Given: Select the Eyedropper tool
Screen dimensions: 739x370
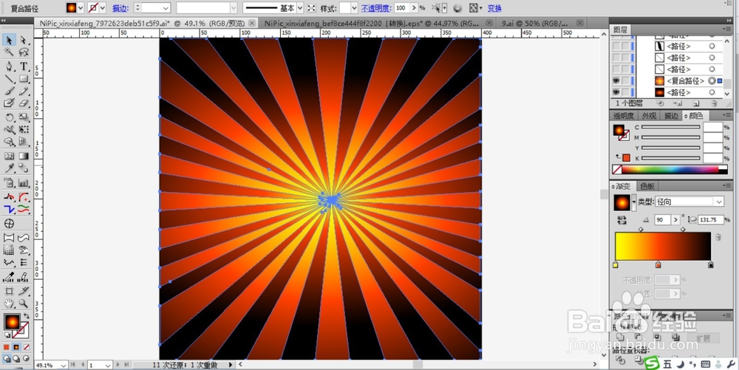Looking at the screenshot, I should (x=9, y=168).
